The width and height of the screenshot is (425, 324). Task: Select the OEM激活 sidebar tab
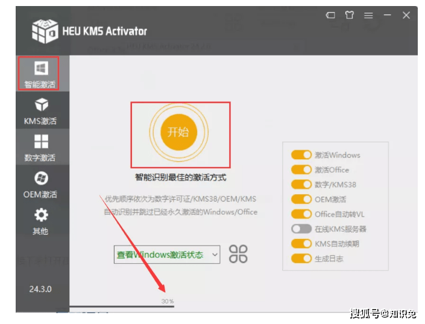click(42, 184)
